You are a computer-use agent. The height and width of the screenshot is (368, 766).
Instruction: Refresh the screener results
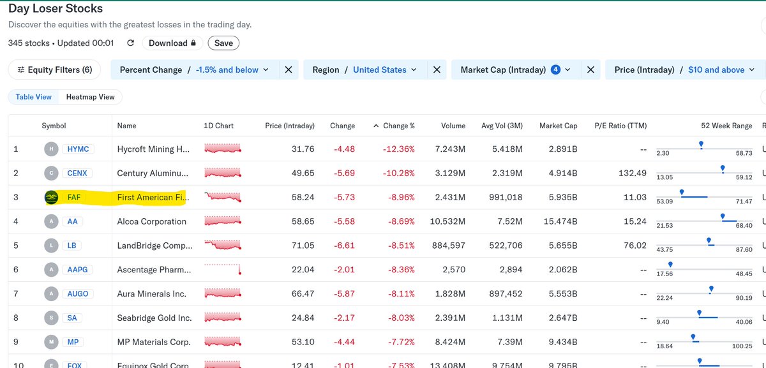click(x=130, y=42)
